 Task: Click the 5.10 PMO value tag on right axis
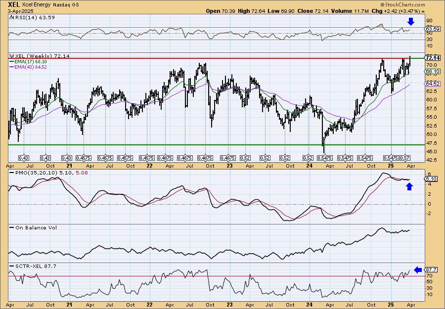point(432,179)
